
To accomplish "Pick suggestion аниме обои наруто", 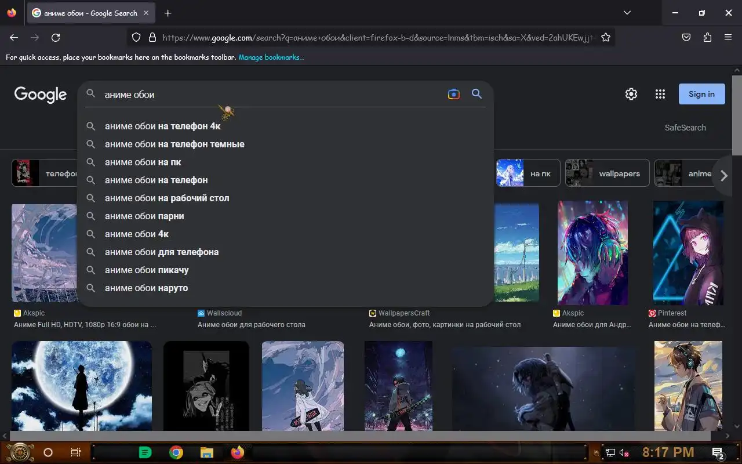I will coord(285,288).
